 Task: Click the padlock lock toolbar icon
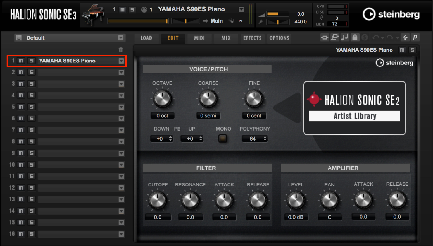point(355,37)
